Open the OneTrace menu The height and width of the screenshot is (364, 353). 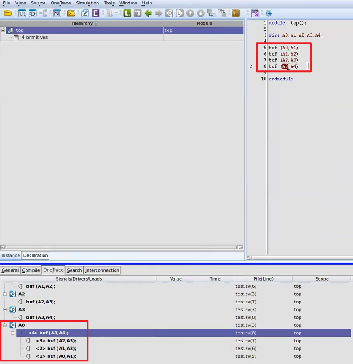(x=61, y=3)
